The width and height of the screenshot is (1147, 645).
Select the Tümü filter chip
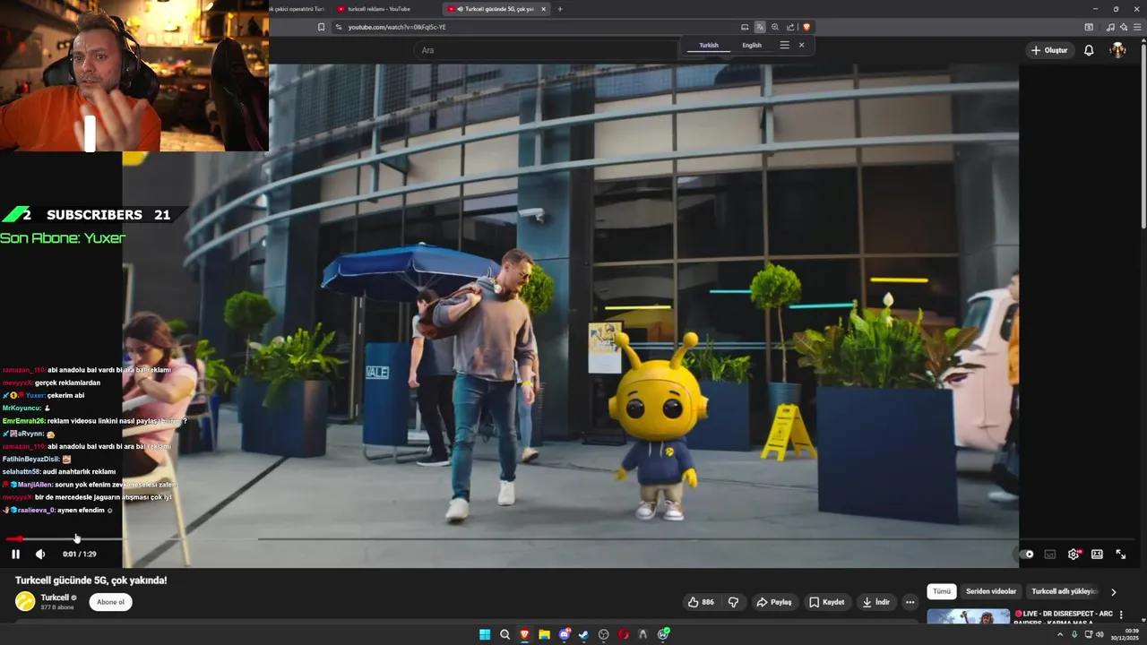942,591
